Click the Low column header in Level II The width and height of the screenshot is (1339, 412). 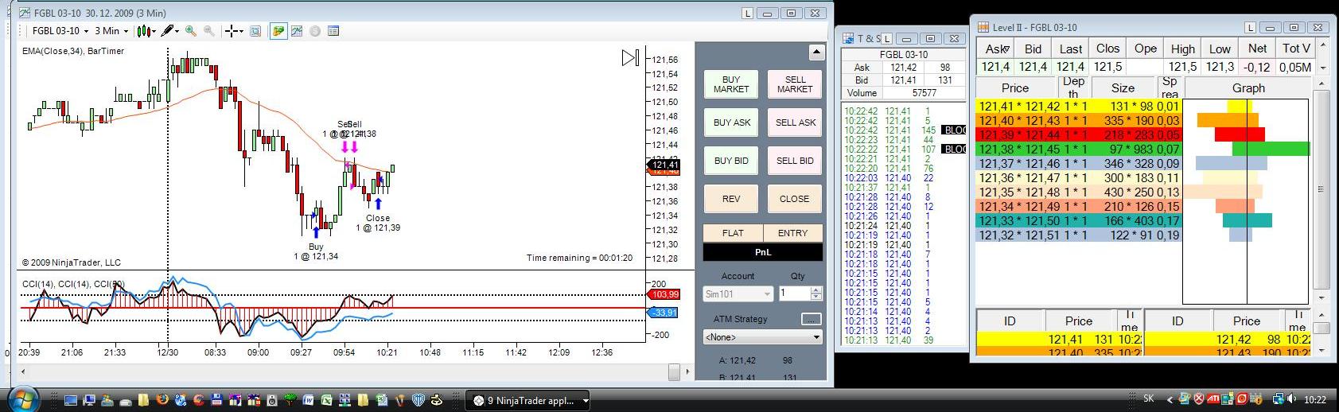pyautogui.click(x=1220, y=49)
